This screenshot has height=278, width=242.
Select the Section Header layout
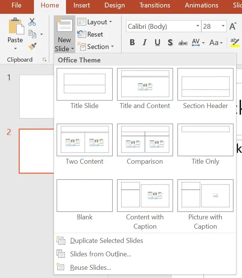point(205,84)
